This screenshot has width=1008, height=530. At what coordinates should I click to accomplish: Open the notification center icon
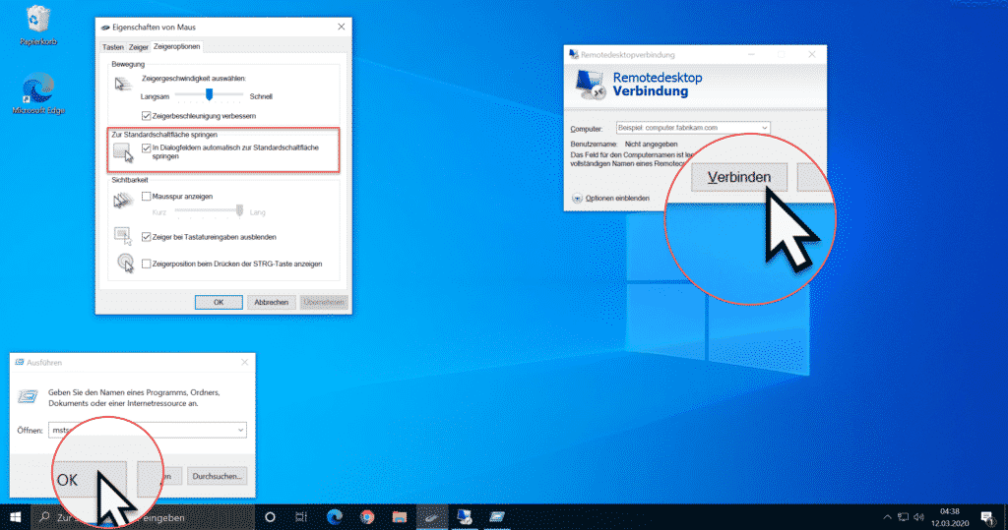click(x=988, y=516)
